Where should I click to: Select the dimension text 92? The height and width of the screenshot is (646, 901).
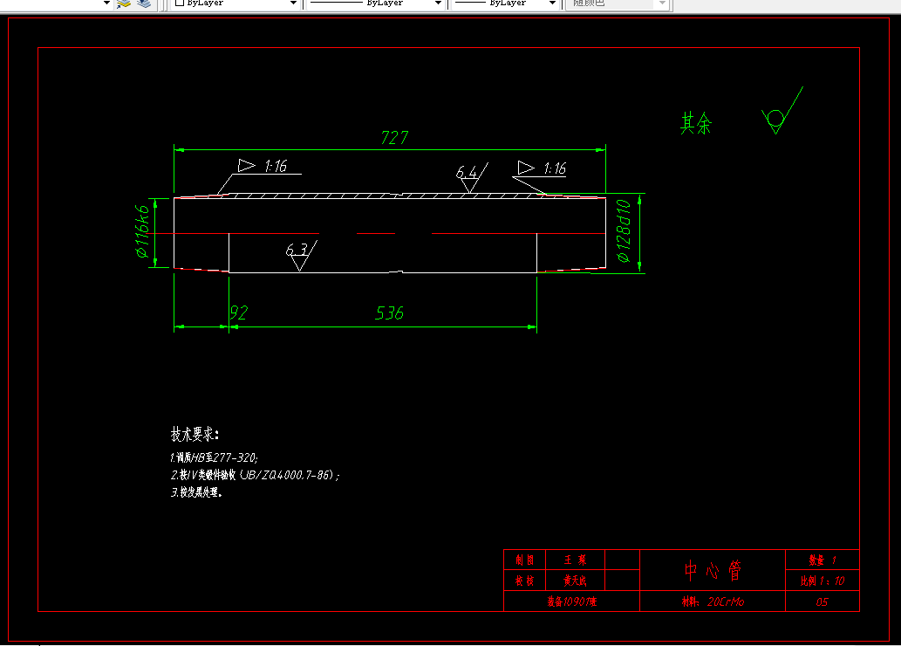click(x=238, y=313)
